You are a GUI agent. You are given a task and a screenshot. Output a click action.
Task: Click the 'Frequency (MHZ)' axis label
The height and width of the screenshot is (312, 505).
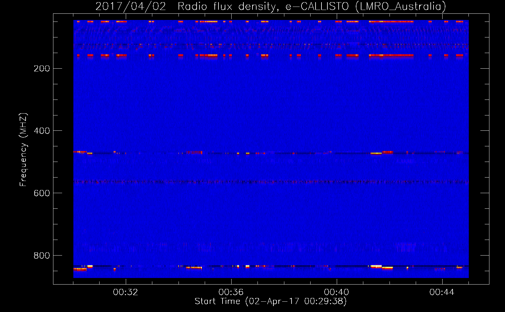[x=23, y=150]
